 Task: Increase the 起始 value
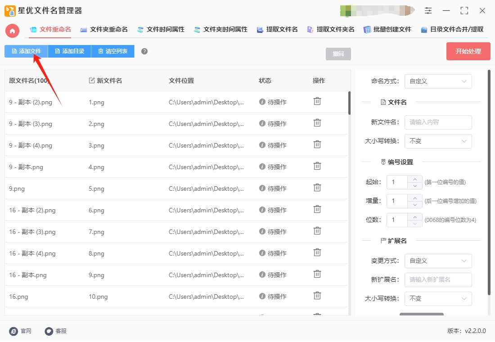coord(415,179)
